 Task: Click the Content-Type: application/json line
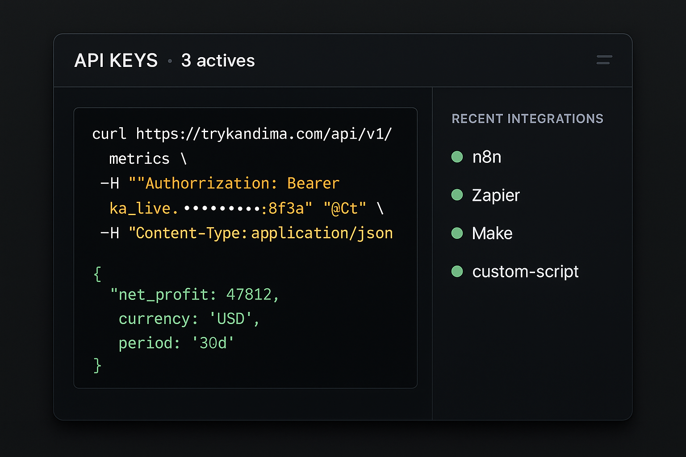(247, 233)
